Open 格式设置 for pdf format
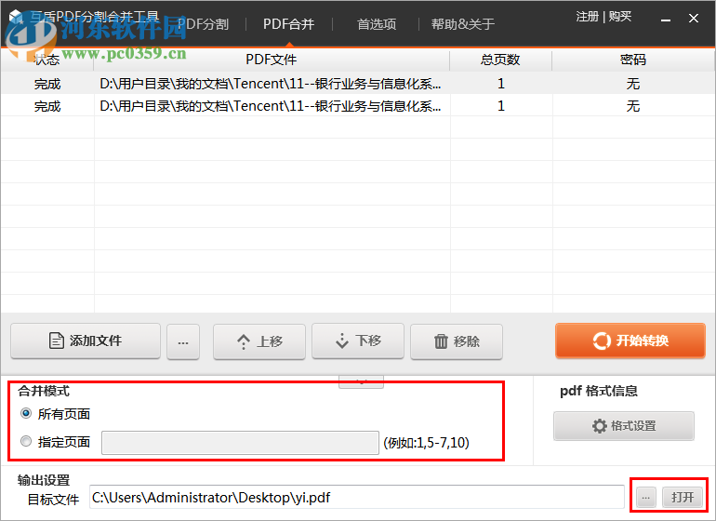Viewport: 716px width, 521px height. (624, 426)
